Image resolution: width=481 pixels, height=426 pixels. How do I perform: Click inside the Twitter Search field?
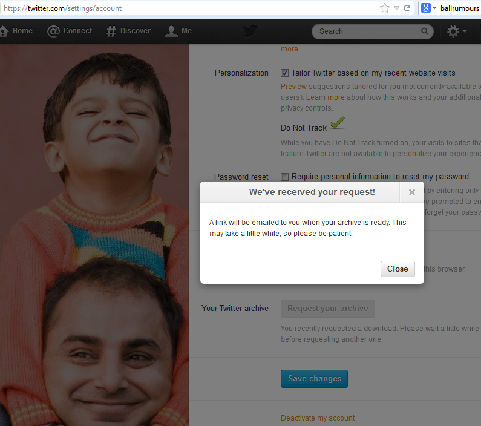366,31
